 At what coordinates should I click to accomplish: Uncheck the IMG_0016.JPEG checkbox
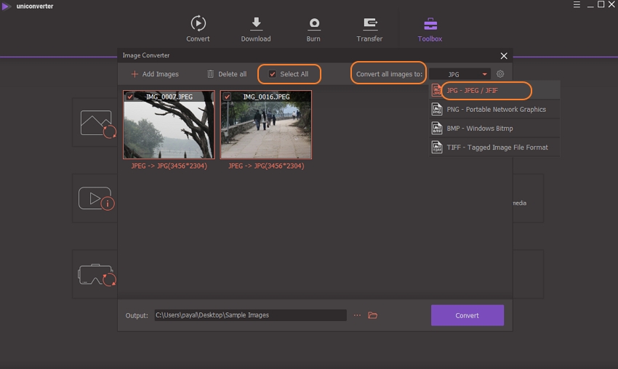click(227, 97)
